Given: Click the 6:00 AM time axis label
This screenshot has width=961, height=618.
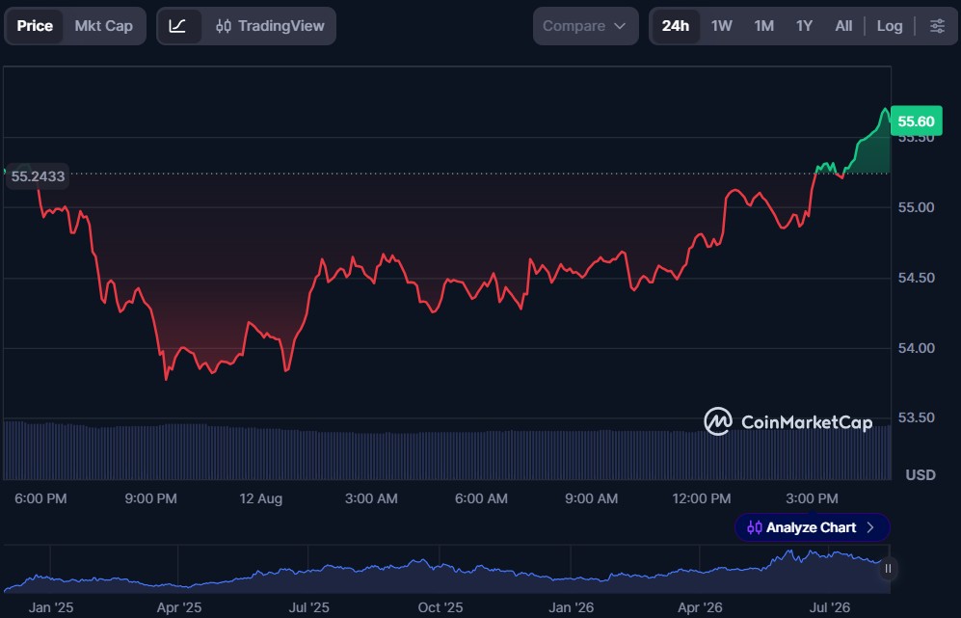Looking at the screenshot, I should tap(481, 499).
